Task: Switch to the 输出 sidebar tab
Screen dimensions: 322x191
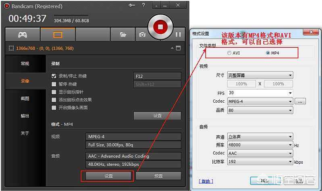Action: [x=25, y=116]
